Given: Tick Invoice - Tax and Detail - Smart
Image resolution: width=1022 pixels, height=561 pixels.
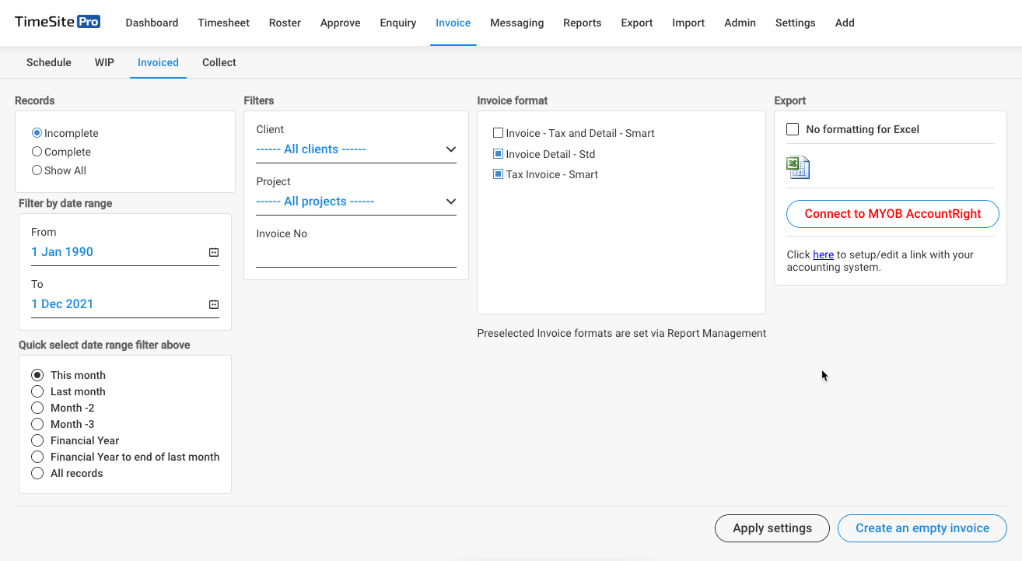Looking at the screenshot, I should tap(499, 133).
